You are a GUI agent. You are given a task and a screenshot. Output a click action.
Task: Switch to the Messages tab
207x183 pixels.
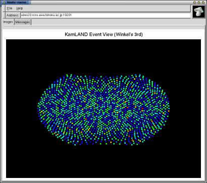[x=23, y=22]
